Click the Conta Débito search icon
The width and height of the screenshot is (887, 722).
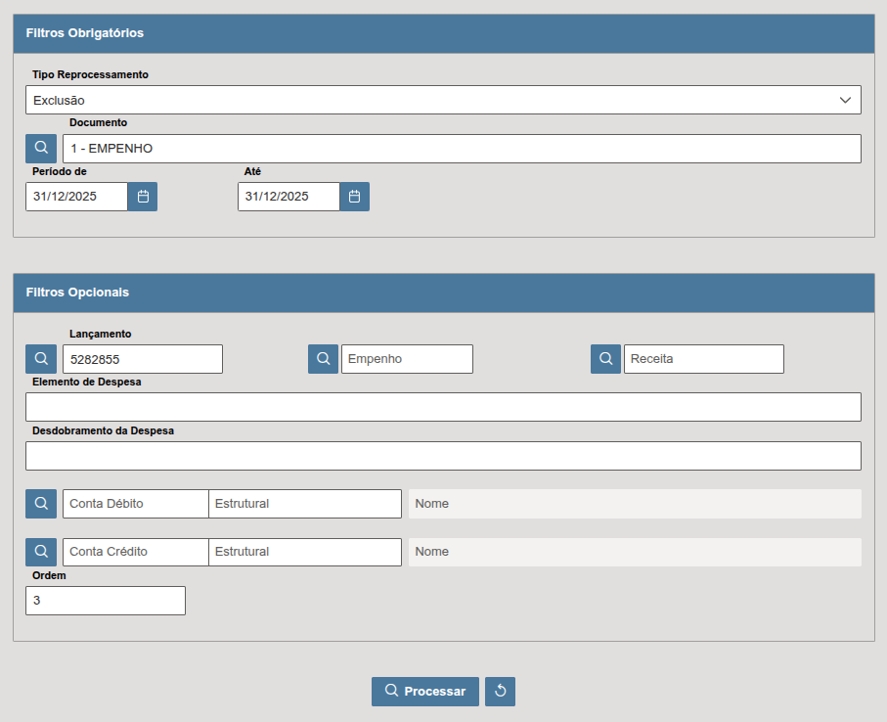click(x=41, y=504)
